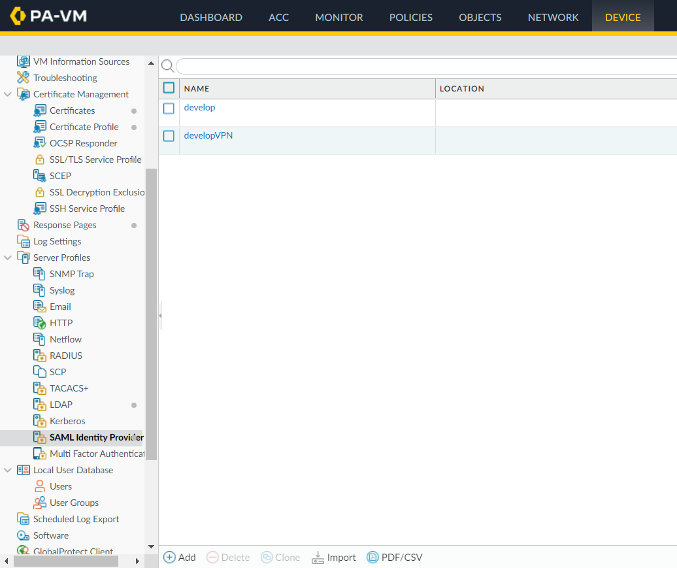Switch to the POLICIES tab
Screen dimensions: 677x568
pos(410,18)
